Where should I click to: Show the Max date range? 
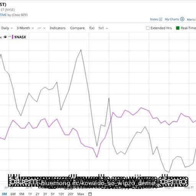click(x=80, y=194)
